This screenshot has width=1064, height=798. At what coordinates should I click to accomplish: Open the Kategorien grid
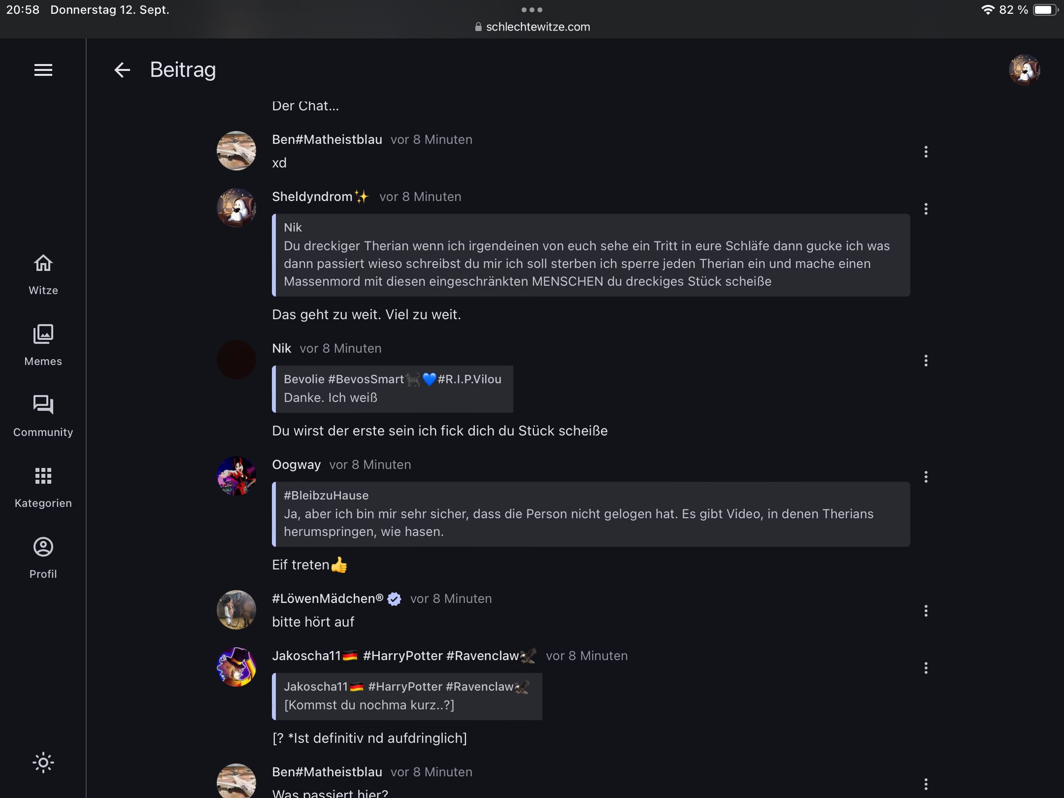(43, 487)
